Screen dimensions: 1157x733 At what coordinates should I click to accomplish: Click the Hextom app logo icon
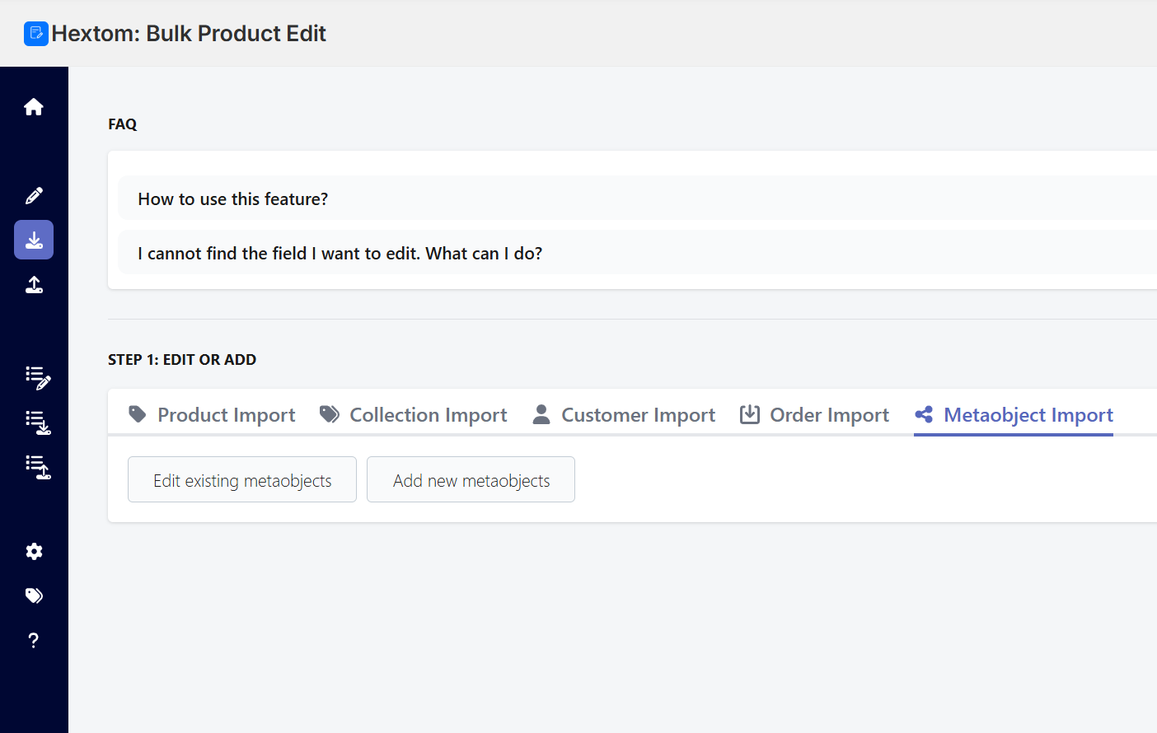tap(36, 34)
